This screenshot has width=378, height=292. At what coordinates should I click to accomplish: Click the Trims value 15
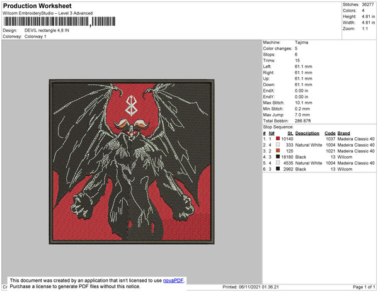click(297, 60)
